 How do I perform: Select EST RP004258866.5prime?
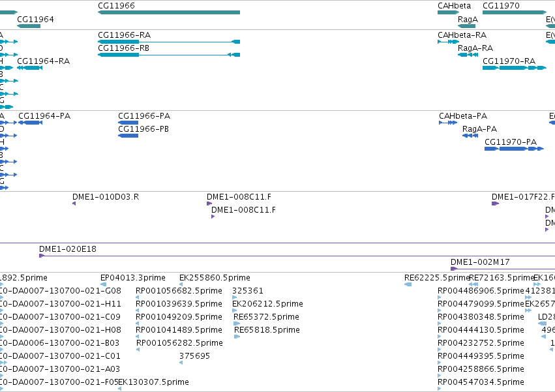tap(440, 376)
